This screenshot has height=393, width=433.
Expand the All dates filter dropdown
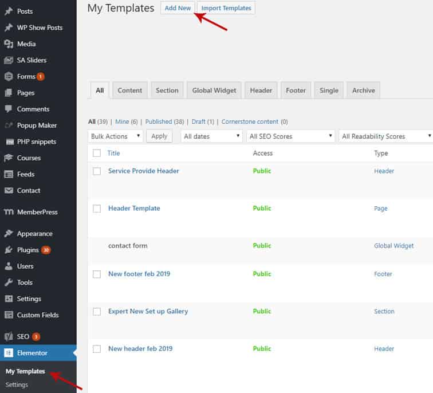pos(211,136)
